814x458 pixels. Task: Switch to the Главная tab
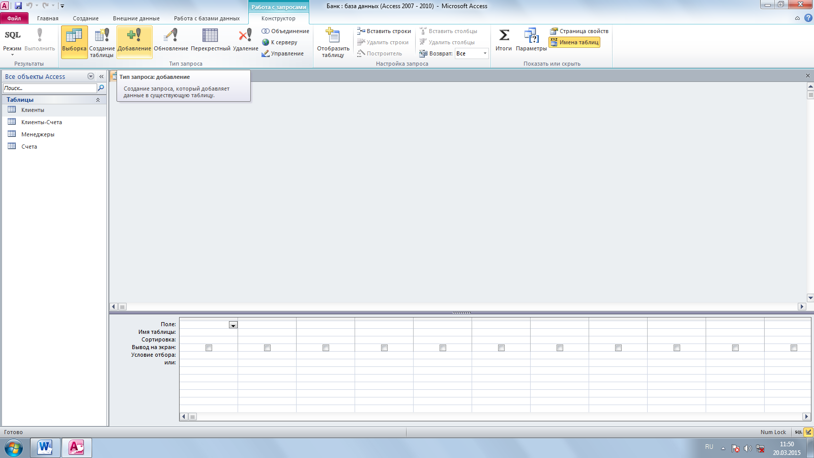pyautogui.click(x=48, y=18)
